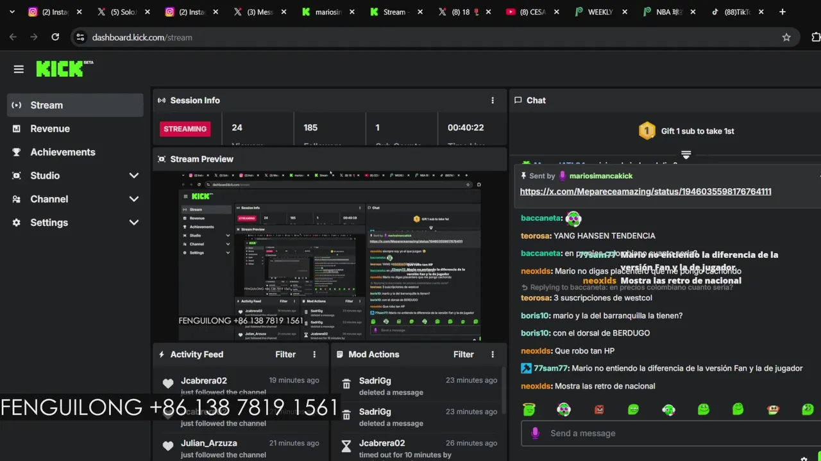Click the Chat panel speech bubble icon
The width and height of the screenshot is (821, 461).
click(518, 101)
